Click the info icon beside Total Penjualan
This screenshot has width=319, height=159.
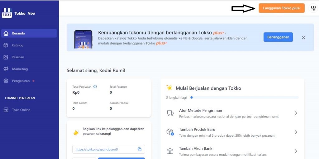click(95, 87)
